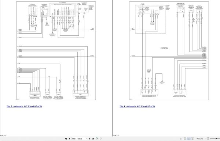Enable continuous scrolling page mode

click(185, 138)
